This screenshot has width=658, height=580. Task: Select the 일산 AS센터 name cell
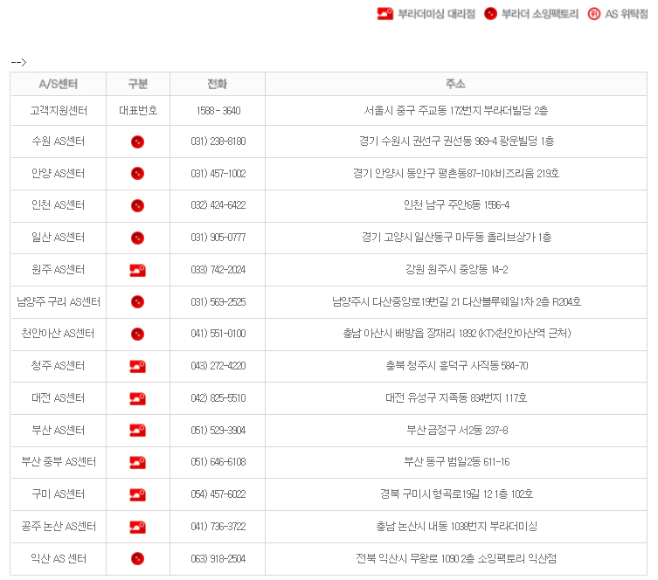[x=59, y=238]
